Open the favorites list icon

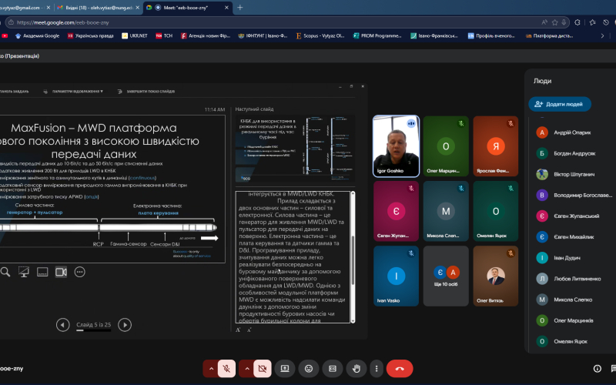tap(592, 22)
